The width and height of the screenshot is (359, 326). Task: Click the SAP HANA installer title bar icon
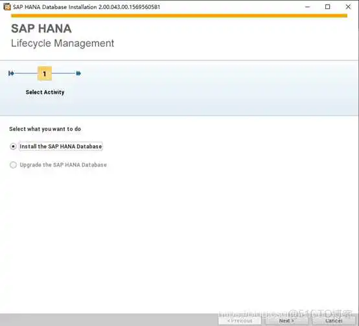(x=7, y=7)
